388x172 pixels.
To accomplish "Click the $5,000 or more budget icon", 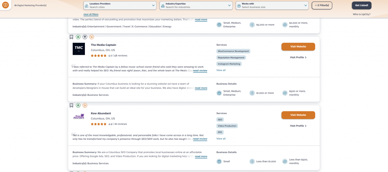I will point(252,25).
